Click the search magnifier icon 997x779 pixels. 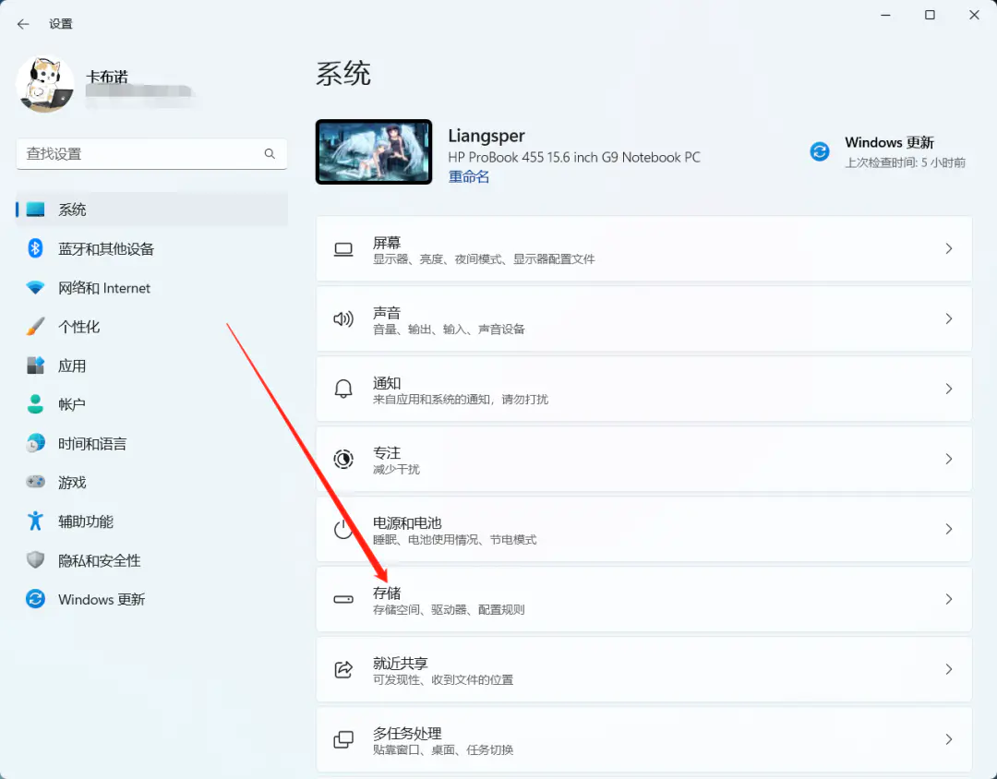tap(270, 154)
